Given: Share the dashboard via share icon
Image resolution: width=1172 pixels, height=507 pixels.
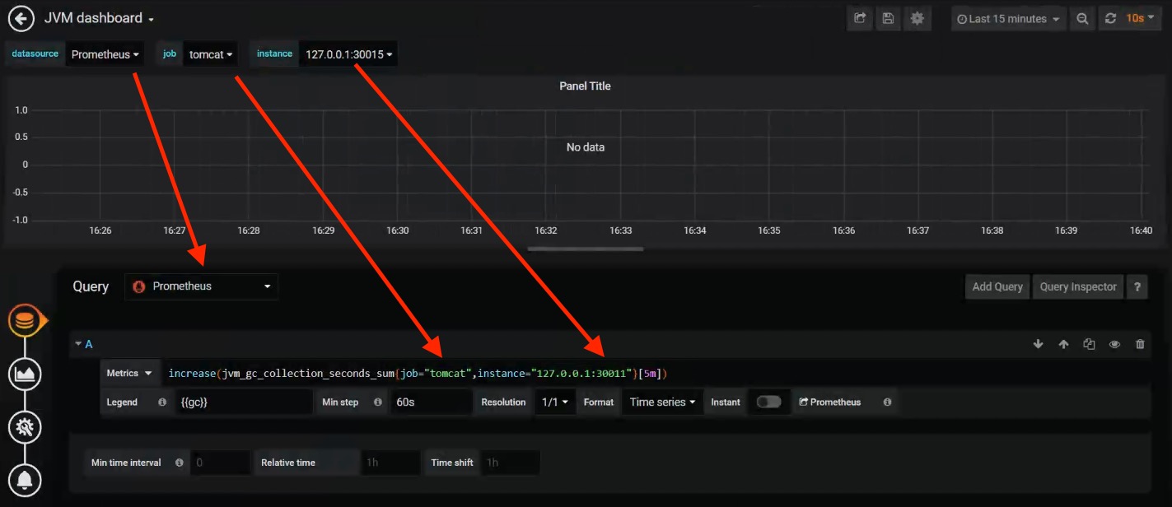Looking at the screenshot, I should pyautogui.click(x=860, y=18).
